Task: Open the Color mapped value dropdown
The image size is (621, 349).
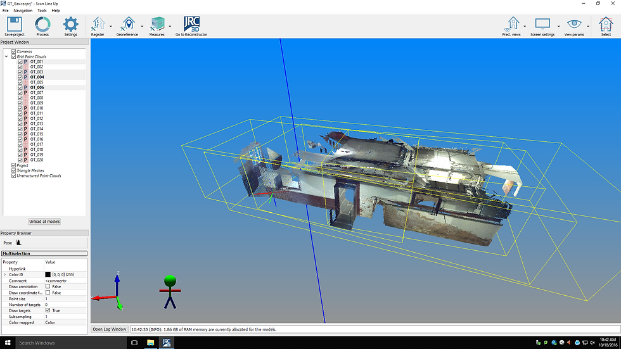Action: point(65,322)
